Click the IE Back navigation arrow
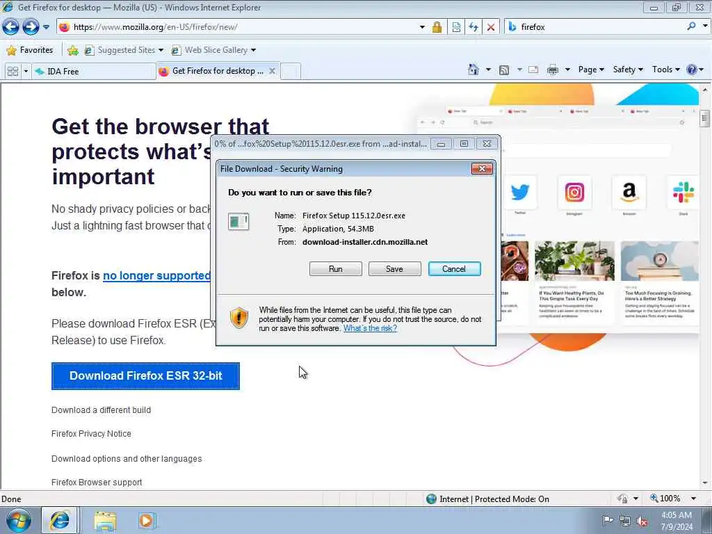This screenshot has height=534, width=712. [10, 27]
